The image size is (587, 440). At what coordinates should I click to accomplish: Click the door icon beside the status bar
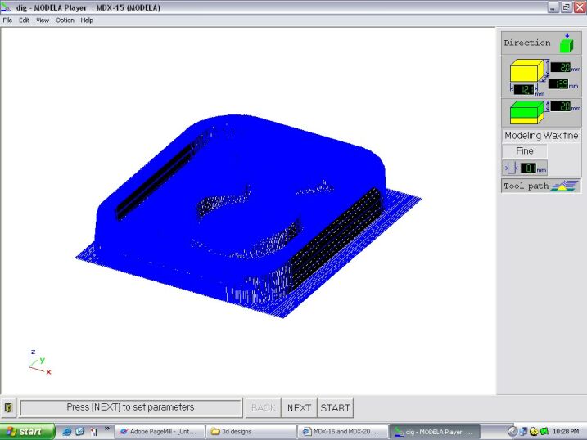[8, 407]
